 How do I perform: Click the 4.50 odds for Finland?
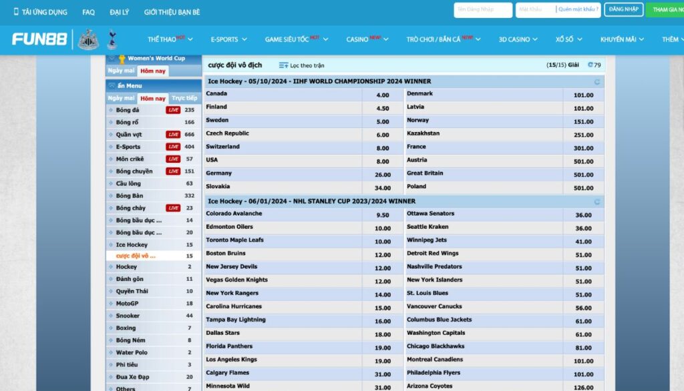(x=383, y=109)
